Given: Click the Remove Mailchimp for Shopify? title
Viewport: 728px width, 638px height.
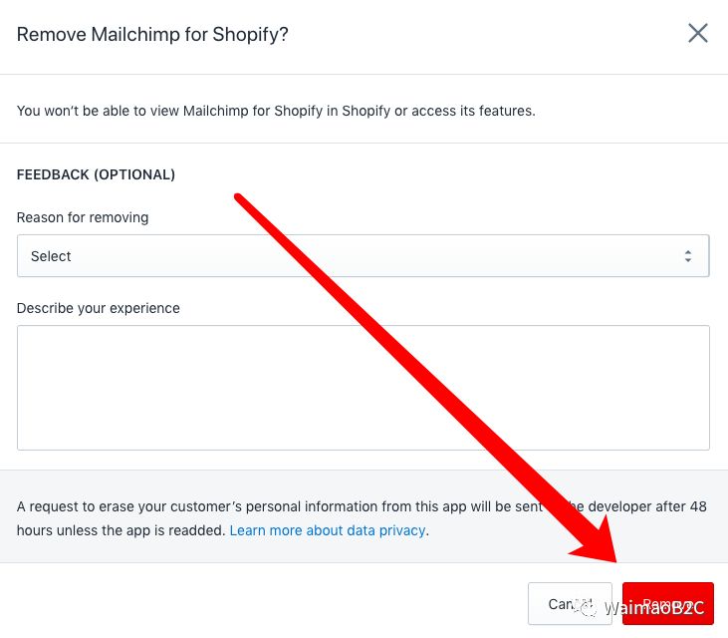Looking at the screenshot, I should pyautogui.click(x=152, y=34).
